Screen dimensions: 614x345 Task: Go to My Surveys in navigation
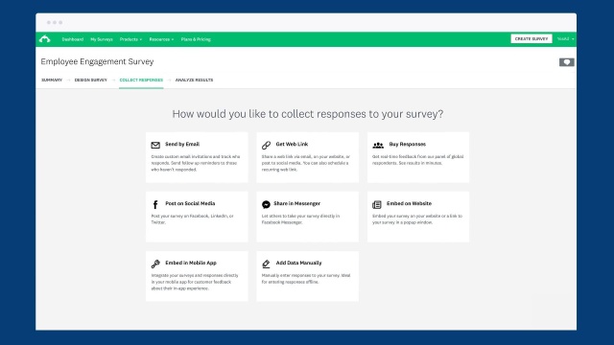click(102, 39)
